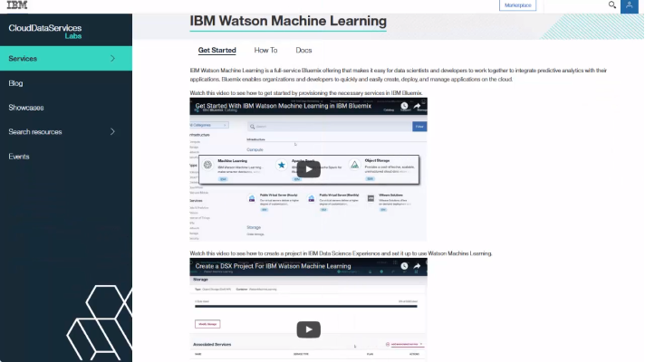Click Watch Later clock on DSX video
The image size is (645, 362).
coord(404,266)
